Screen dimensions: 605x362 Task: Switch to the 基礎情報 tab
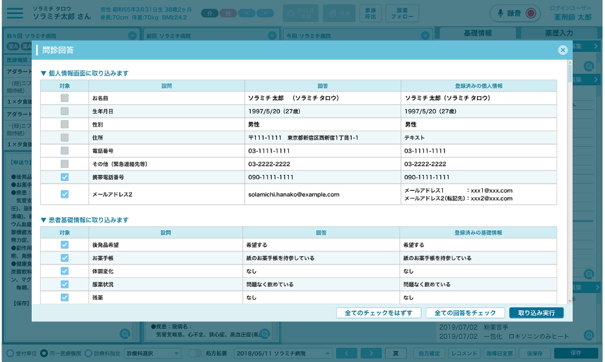tap(478, 33)
